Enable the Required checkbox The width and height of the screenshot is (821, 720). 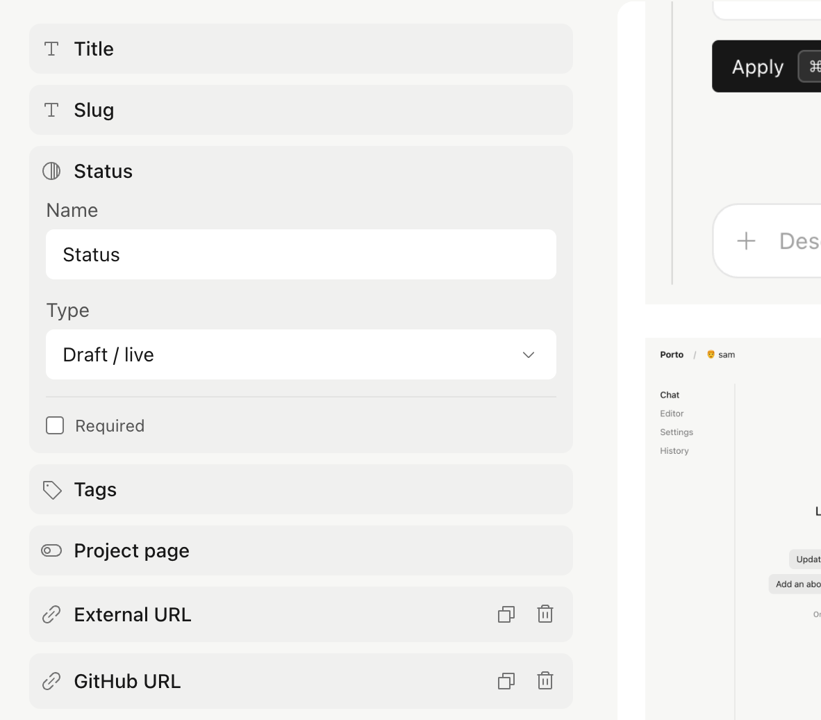tap(55, 425)
